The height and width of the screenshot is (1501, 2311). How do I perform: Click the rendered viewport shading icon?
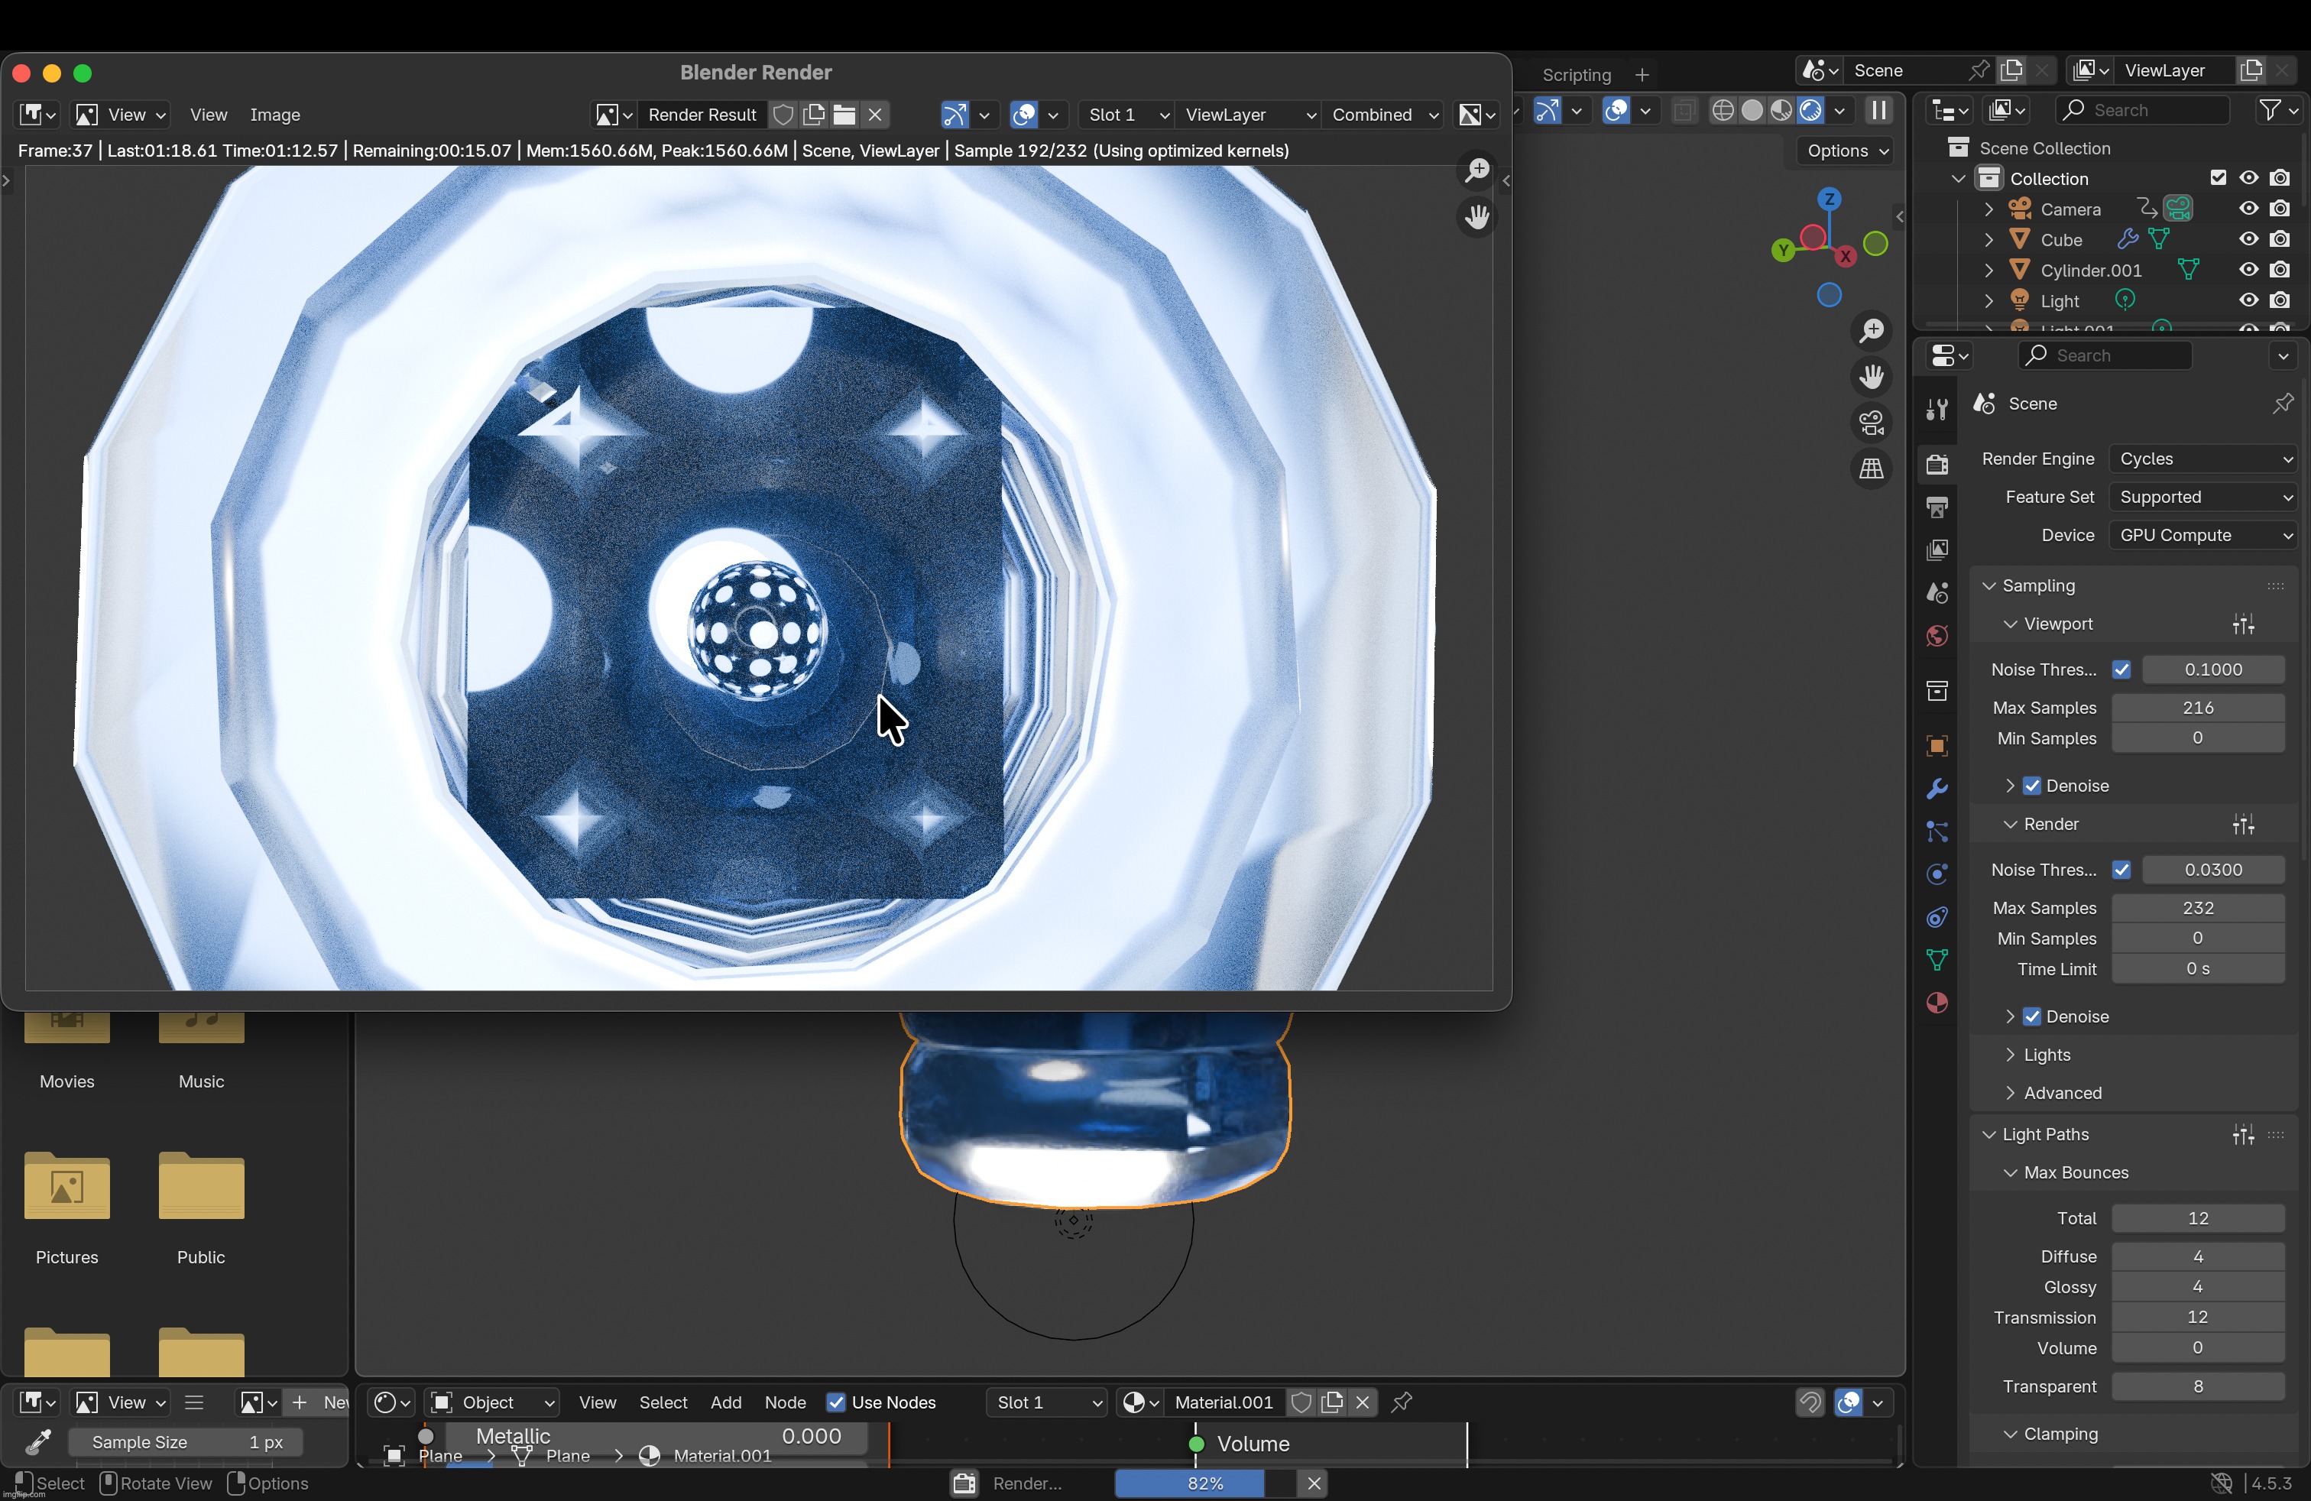pos(1808,110)
